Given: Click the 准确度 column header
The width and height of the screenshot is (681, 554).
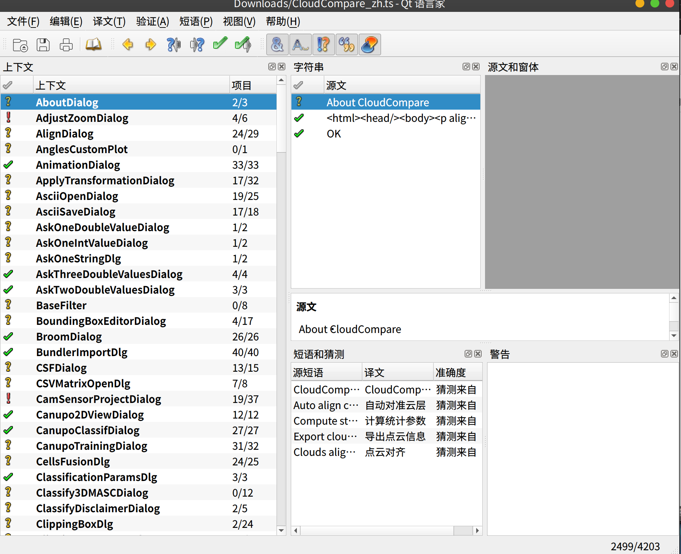Looking at the screenshot, I should pos(458,372).
